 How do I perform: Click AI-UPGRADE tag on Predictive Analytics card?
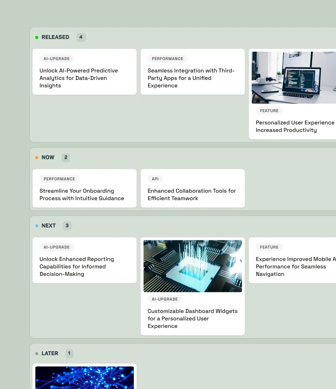pos(57,59)
